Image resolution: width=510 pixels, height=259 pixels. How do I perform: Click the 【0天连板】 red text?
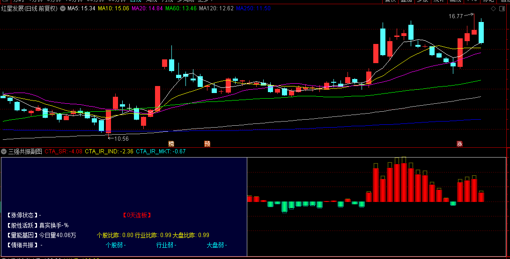click(x=137, y=215)
